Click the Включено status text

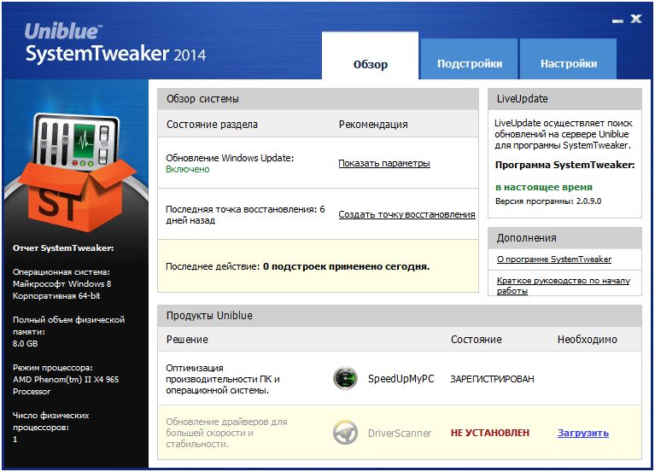[188, 170]
